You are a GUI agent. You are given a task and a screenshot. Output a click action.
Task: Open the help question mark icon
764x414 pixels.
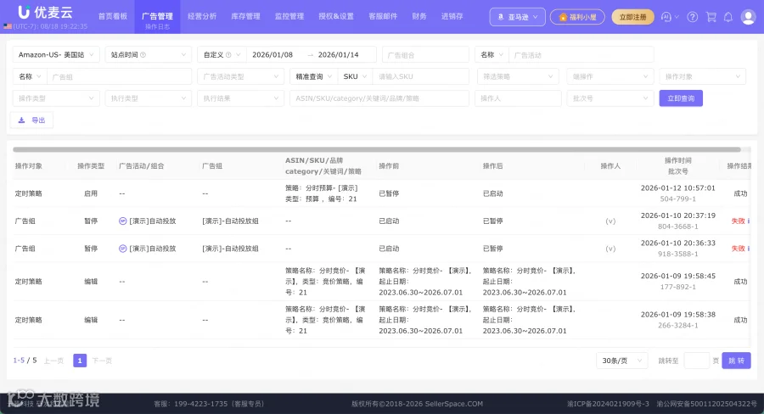(x=692, y=17)
